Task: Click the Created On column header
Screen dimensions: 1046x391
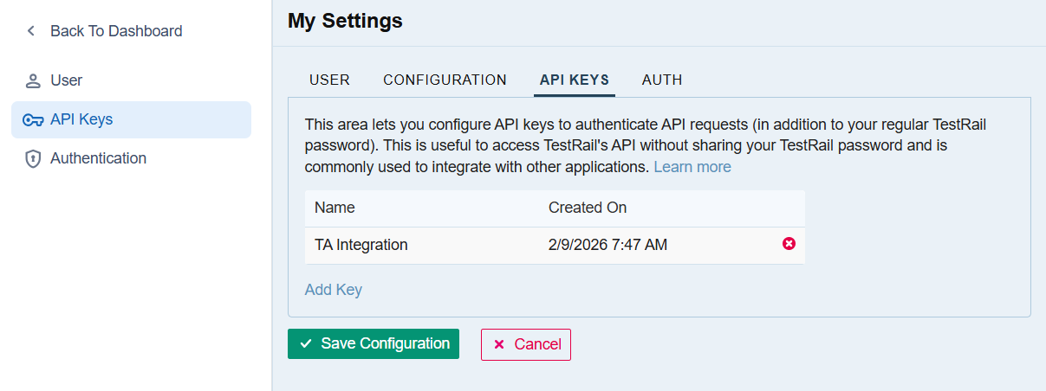Action: (x=587, y=208)
